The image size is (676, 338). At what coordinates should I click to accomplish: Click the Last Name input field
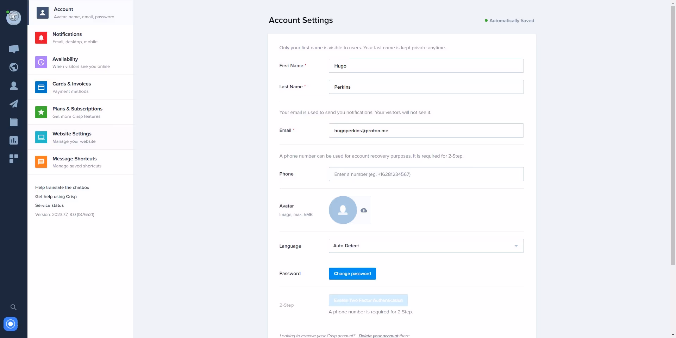point(426,87)
